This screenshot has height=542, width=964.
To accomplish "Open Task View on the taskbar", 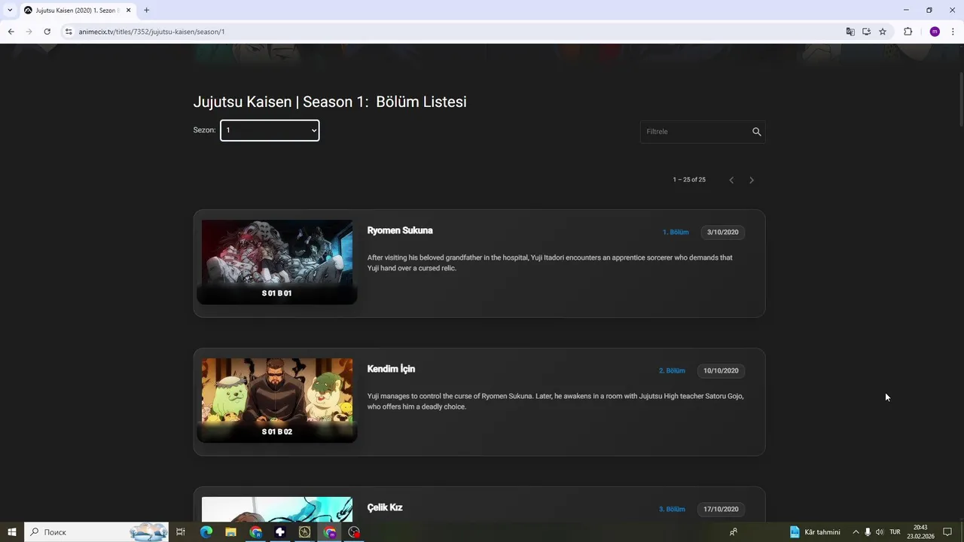I will click(x=181, y=532).
